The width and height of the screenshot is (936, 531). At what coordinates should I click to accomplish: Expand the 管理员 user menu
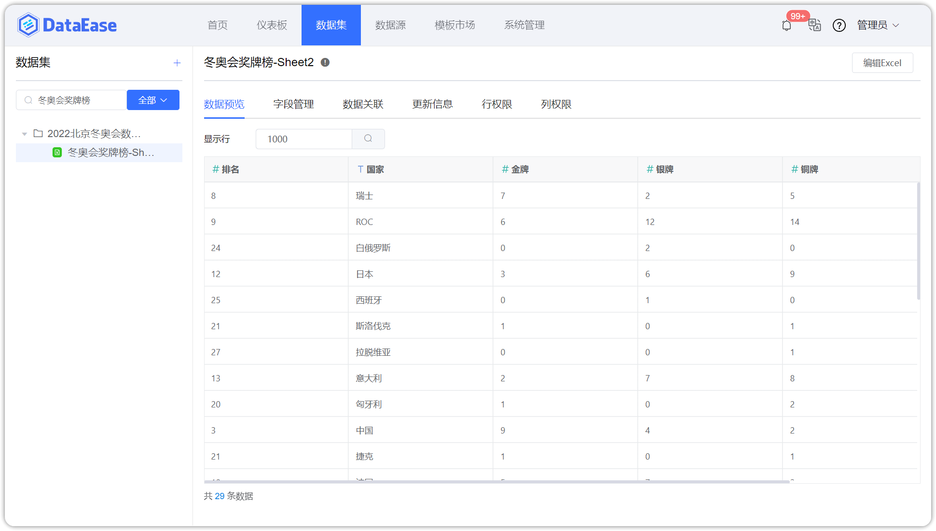click(878, 25)
